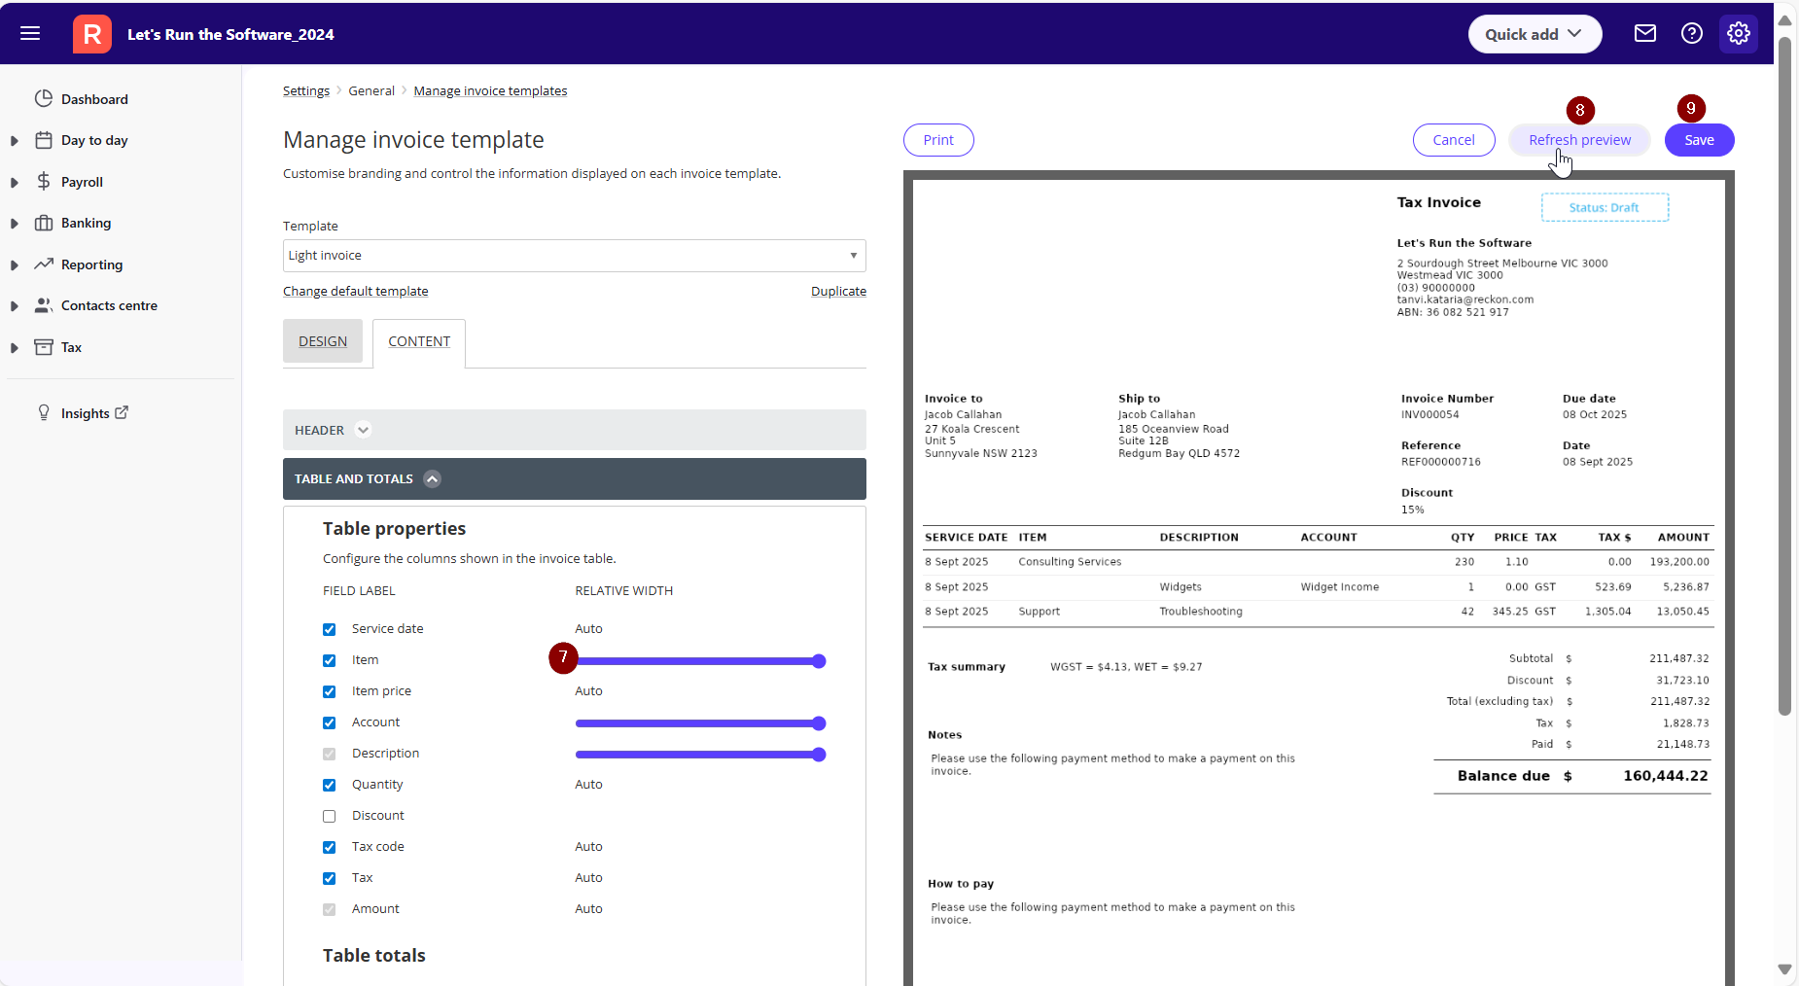The height and width of the screenshot is (986, 1799).
Task: Click the page vertical scrollbar
Action: tap(1784, 375)
